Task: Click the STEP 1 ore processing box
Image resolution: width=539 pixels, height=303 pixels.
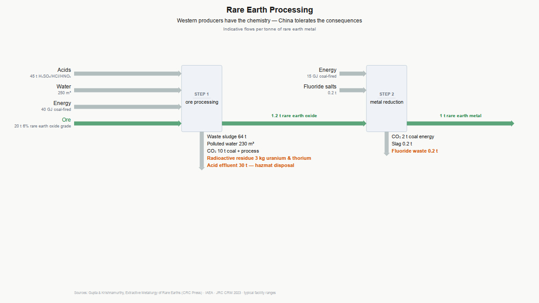Action: point(202,98)
